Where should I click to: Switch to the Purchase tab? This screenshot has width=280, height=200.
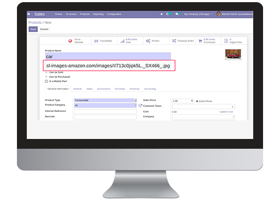coord(120,89)
